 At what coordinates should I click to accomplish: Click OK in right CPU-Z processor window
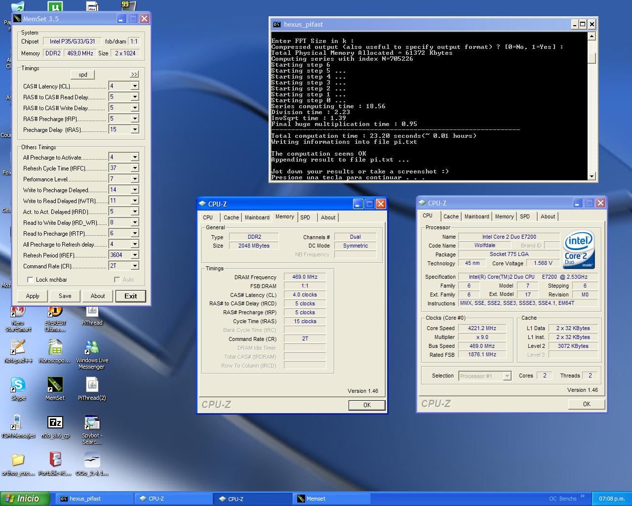pos(587,404)
